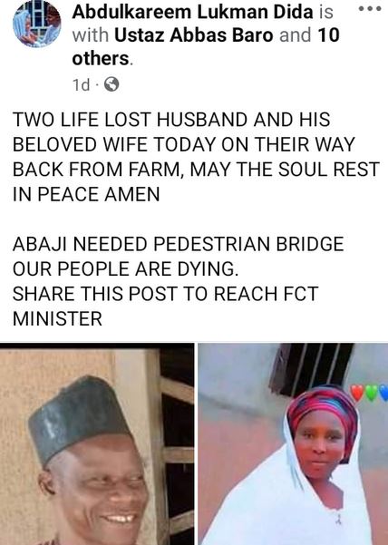
Task: Tap the green heart sticker on photo
Action: (x=371, y=393)
